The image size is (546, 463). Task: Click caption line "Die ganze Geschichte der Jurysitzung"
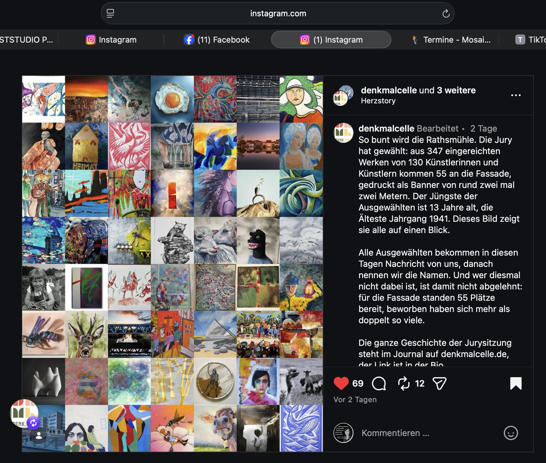click(x=435, y=343)
